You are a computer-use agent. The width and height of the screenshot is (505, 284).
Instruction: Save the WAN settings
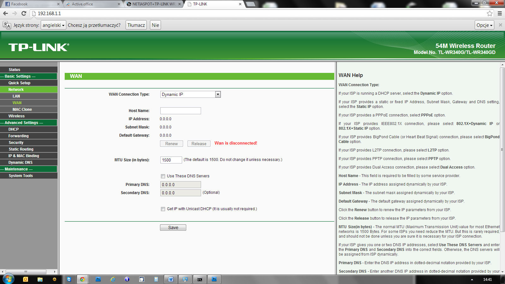pyautogui.click(x=173, y=228)
